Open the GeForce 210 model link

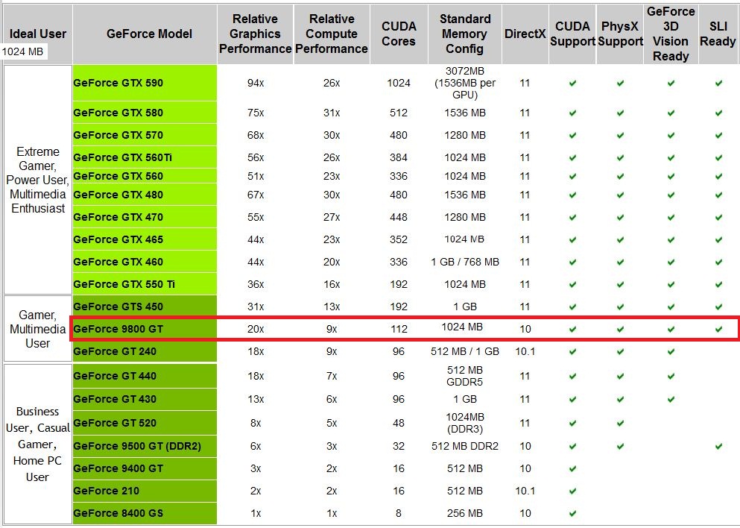coord(106,491)
